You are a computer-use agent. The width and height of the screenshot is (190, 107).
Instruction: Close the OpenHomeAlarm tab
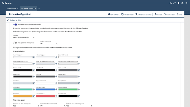tap(35, 9)
